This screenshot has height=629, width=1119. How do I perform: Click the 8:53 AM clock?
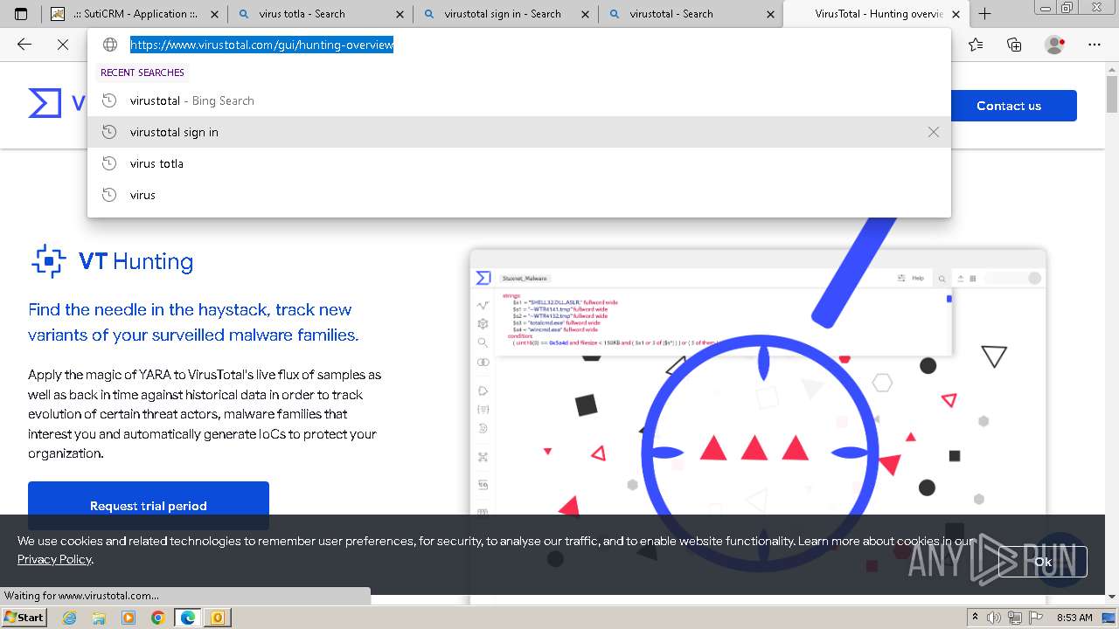[1074, 618]
